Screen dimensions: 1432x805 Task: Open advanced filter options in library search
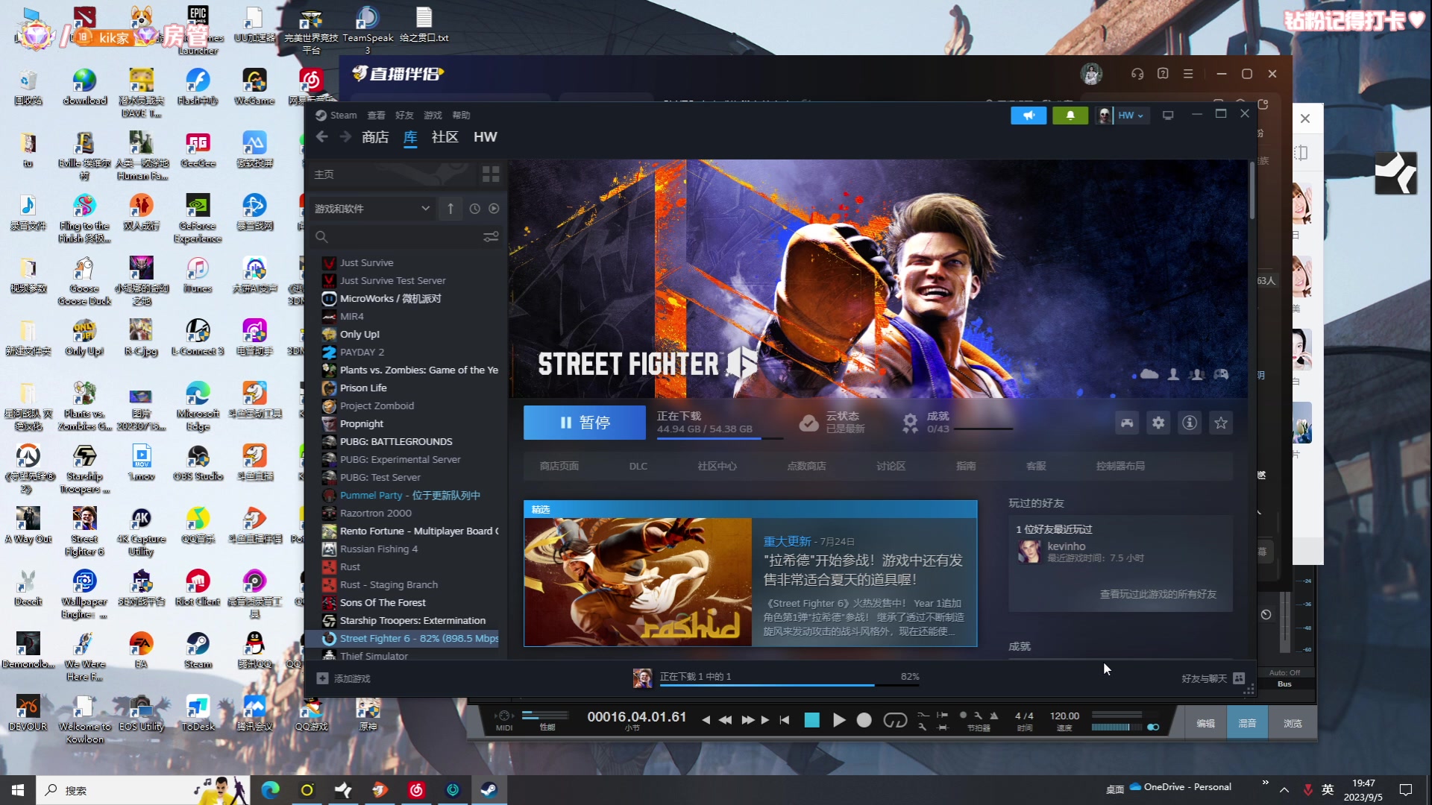click(491, 237)
